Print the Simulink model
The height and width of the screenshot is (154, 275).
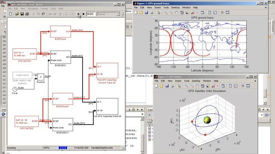pyautogui.click(x=27, y=14)
